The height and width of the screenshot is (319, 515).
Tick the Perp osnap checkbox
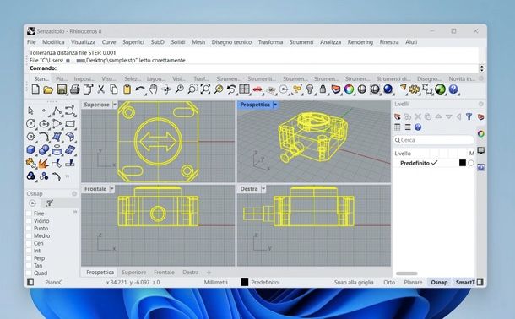point(29,258)
